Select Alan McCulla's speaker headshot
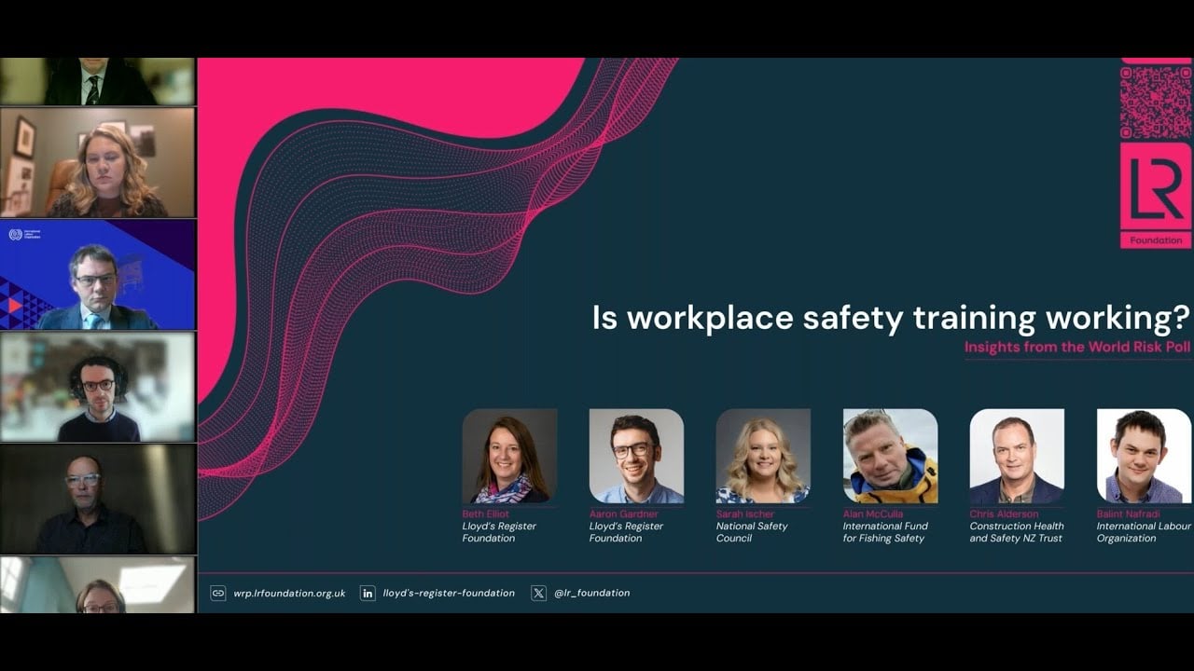The width and height of the screenshot is (1194, 671). pyautogui.click(x=890, y=456)
